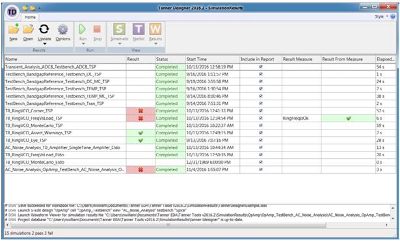Select the Home ribbon tab
Viewport: 400px width, 242px height.
coord(30,17)
